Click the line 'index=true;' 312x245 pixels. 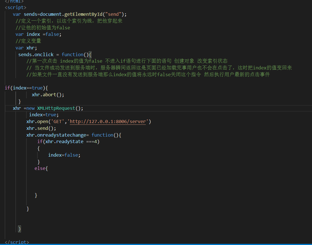point(44,115)
